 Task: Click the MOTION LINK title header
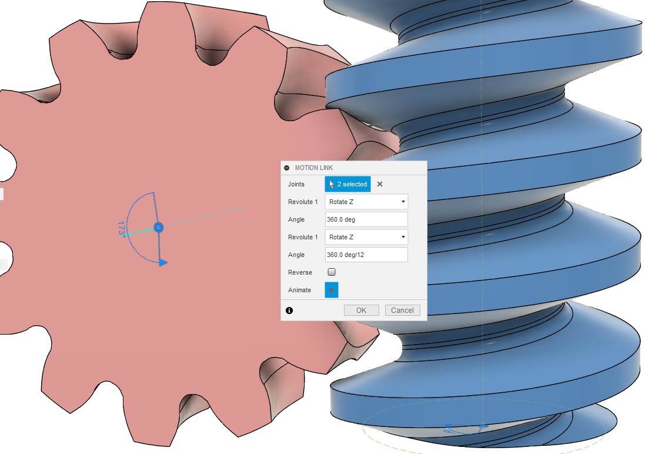point(314,168)
